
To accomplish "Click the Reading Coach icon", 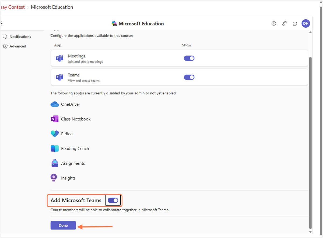I will click(55, 149).
